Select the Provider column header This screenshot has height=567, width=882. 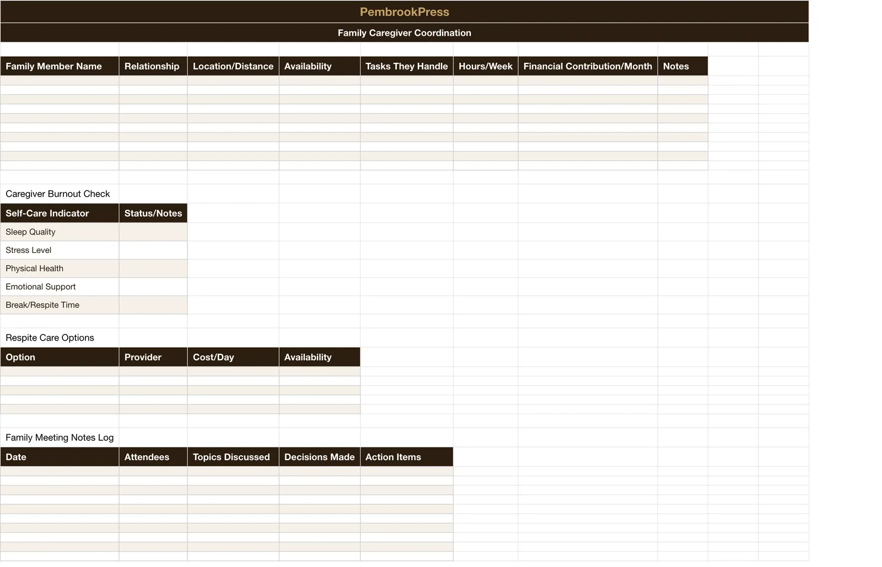point(153,357)
